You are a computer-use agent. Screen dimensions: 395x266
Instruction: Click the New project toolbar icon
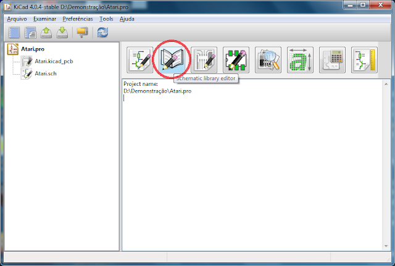pyautogui.click(x=14, y=33)
